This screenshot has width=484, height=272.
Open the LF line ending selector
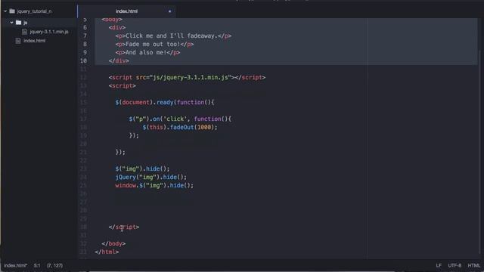439,265
